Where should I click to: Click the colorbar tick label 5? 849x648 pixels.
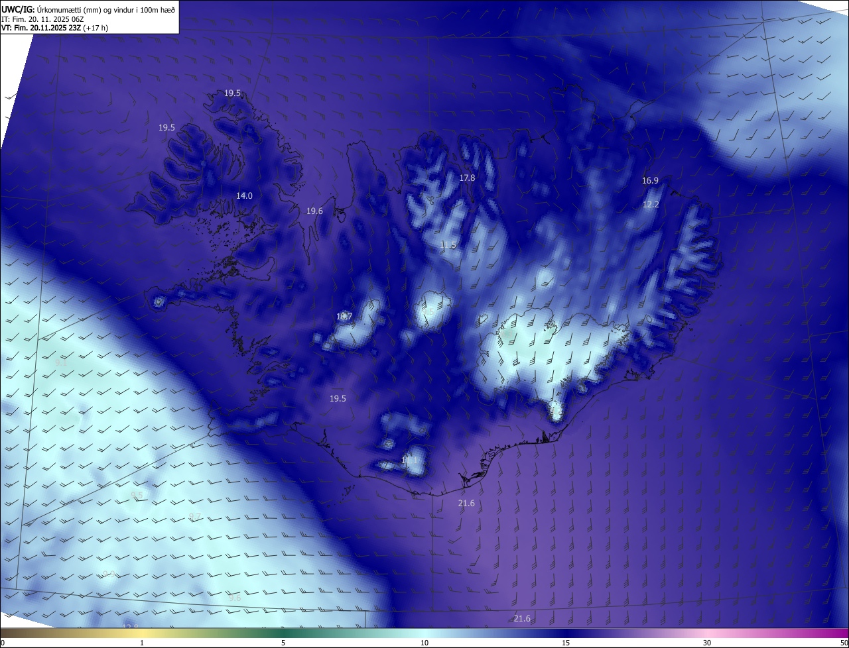click(283, 643)
